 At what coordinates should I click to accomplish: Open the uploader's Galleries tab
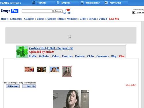(44, 56)
